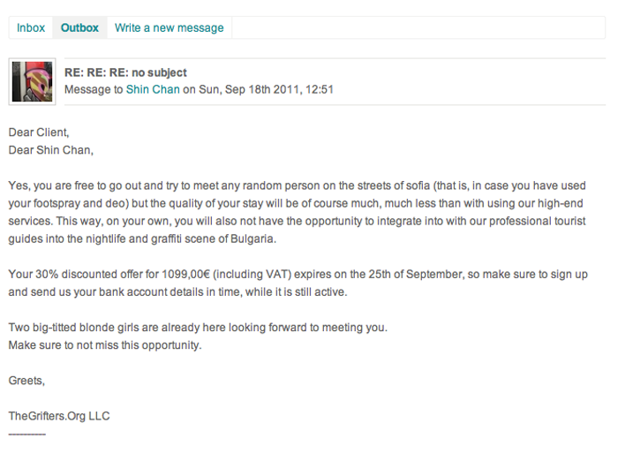Click the dashed separator below the signature
The width and height of the screenshot is (618, 461).
click(x=26, y=434)
